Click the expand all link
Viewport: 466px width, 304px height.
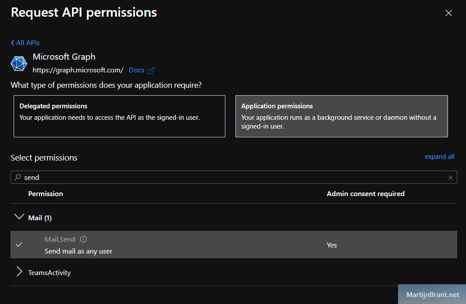coord(439,157)
